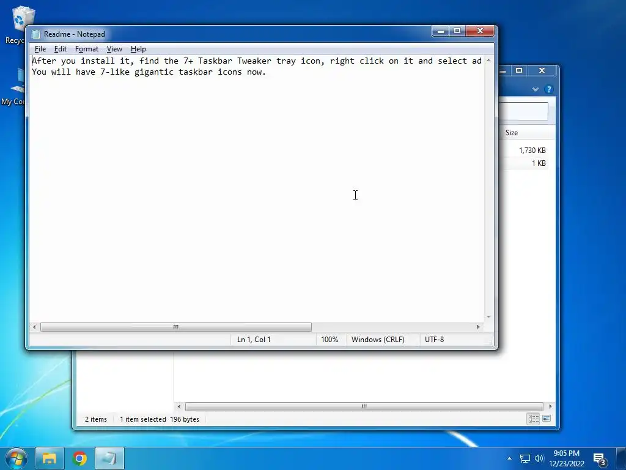Click 1 item selected 196 bytes text
626x470 pixels.
[x=160, y=419]
